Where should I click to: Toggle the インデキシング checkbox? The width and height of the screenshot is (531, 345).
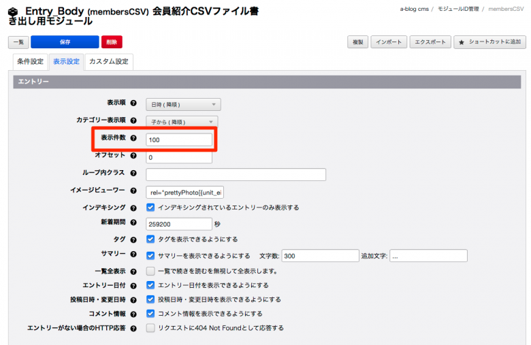click(150, 207)
